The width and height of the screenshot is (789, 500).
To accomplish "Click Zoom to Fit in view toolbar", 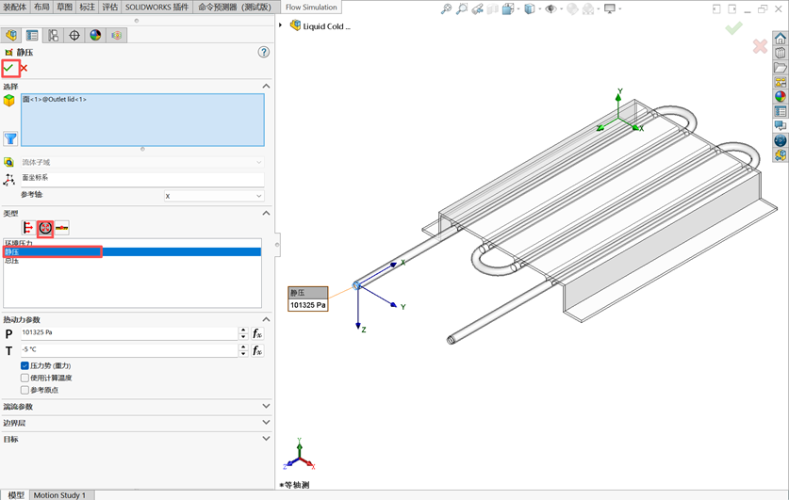I will (x=446, y=8).
